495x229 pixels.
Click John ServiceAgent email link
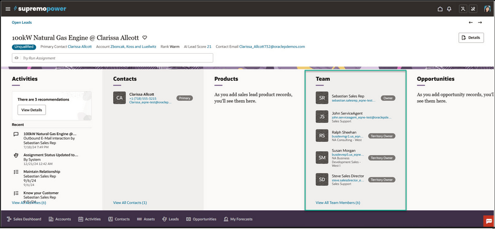[x=362, y=118]
